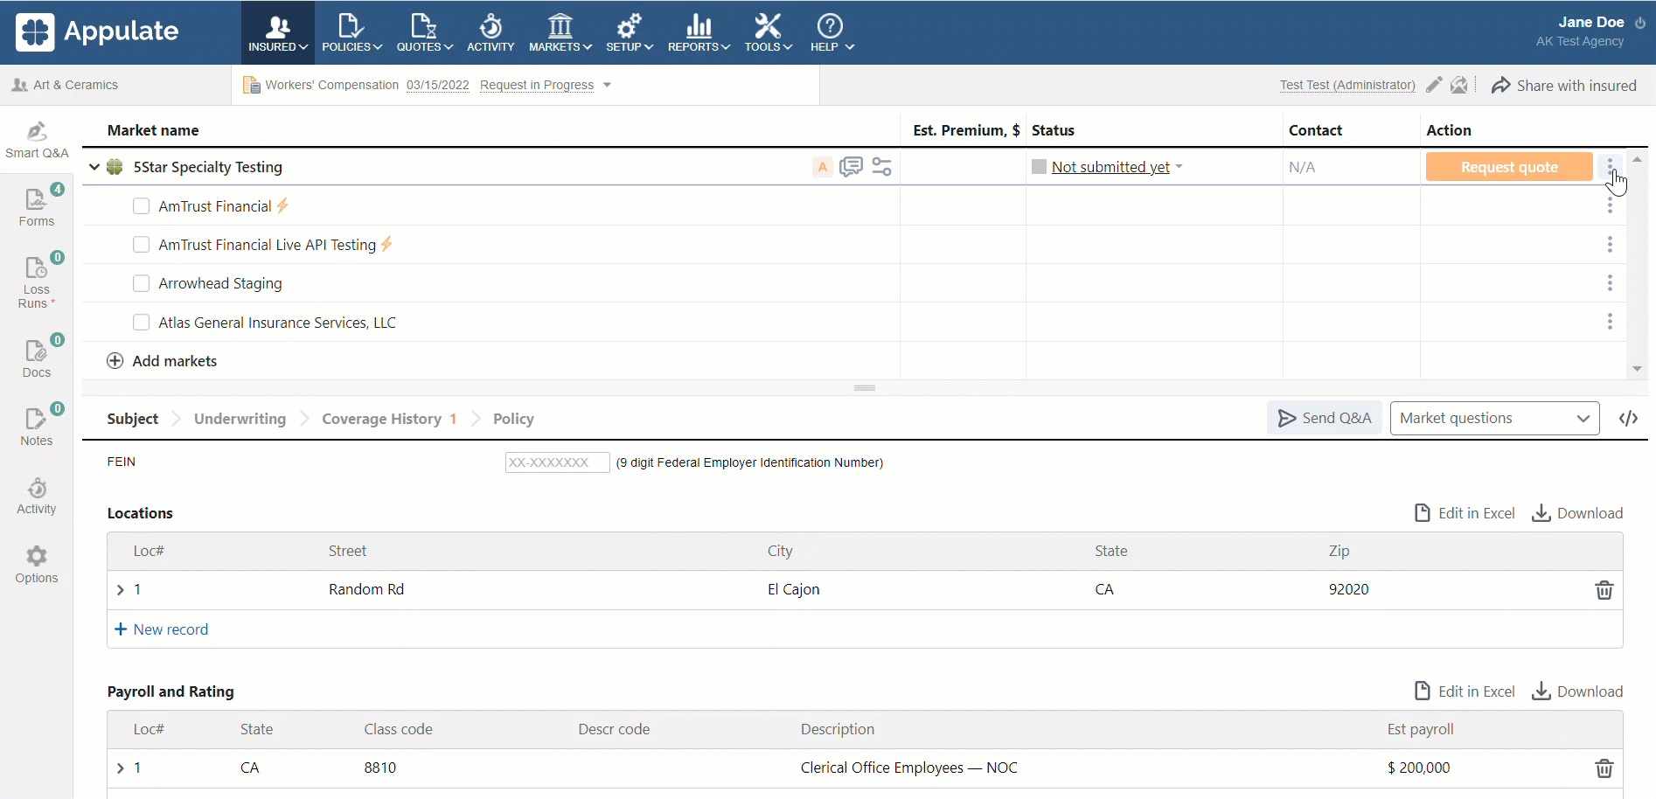The image size is (1656, 799).
Task: Click the Send Q&A button
Action: [x=1325, y=418]
